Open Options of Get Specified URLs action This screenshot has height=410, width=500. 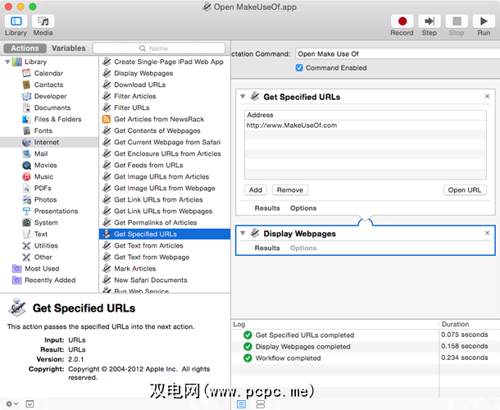click(303, 208)
